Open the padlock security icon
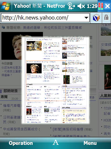The width and height of the screenshot is (111, 149). (106, 17)
